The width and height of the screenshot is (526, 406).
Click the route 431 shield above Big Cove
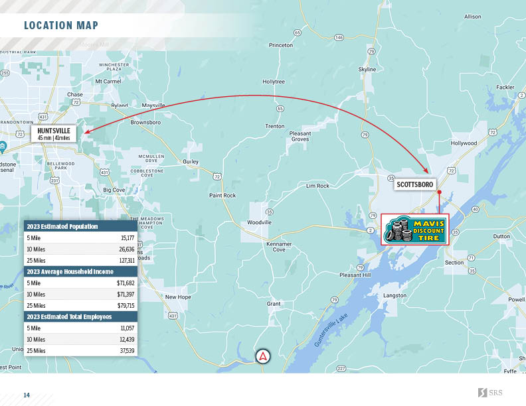coord(104,172)
